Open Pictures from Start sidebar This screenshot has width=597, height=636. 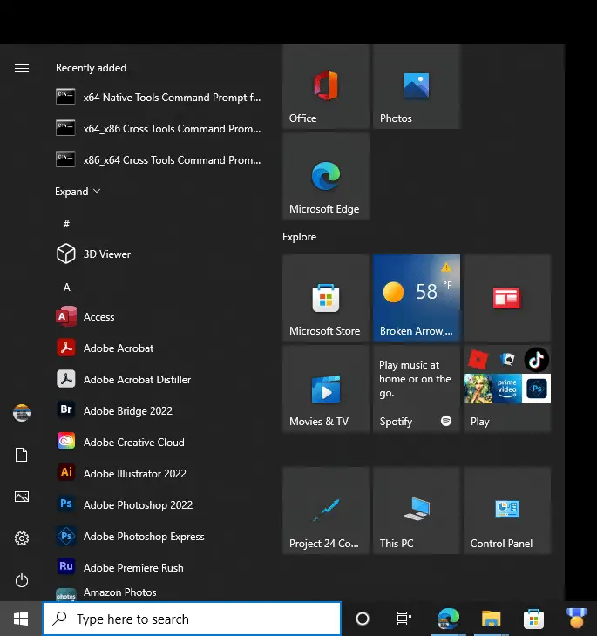tap(22, 497)
